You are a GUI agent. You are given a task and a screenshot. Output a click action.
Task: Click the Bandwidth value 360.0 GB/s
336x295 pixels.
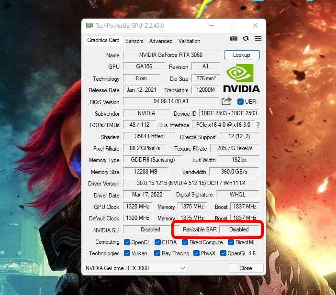click(x=234, y=172)
